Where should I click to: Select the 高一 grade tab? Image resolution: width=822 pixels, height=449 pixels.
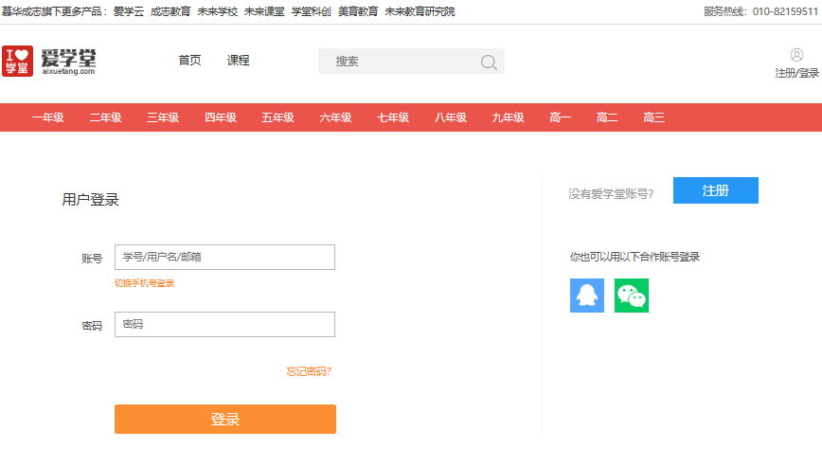560,117
